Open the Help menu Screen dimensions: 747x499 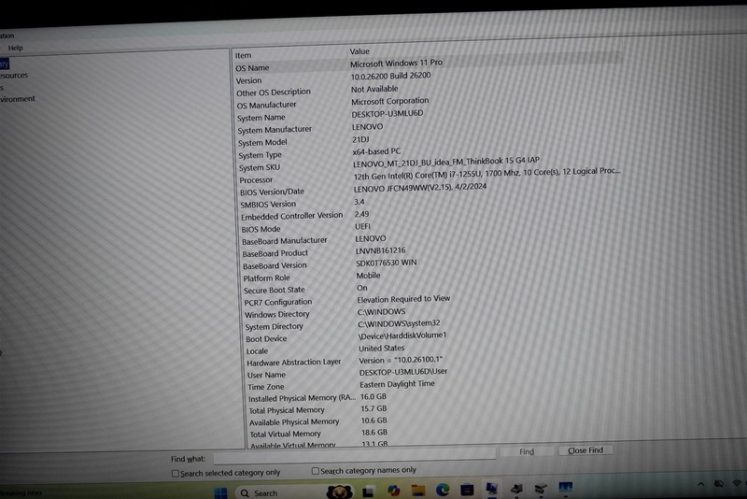pyautogui.click(x=15, y=48)
